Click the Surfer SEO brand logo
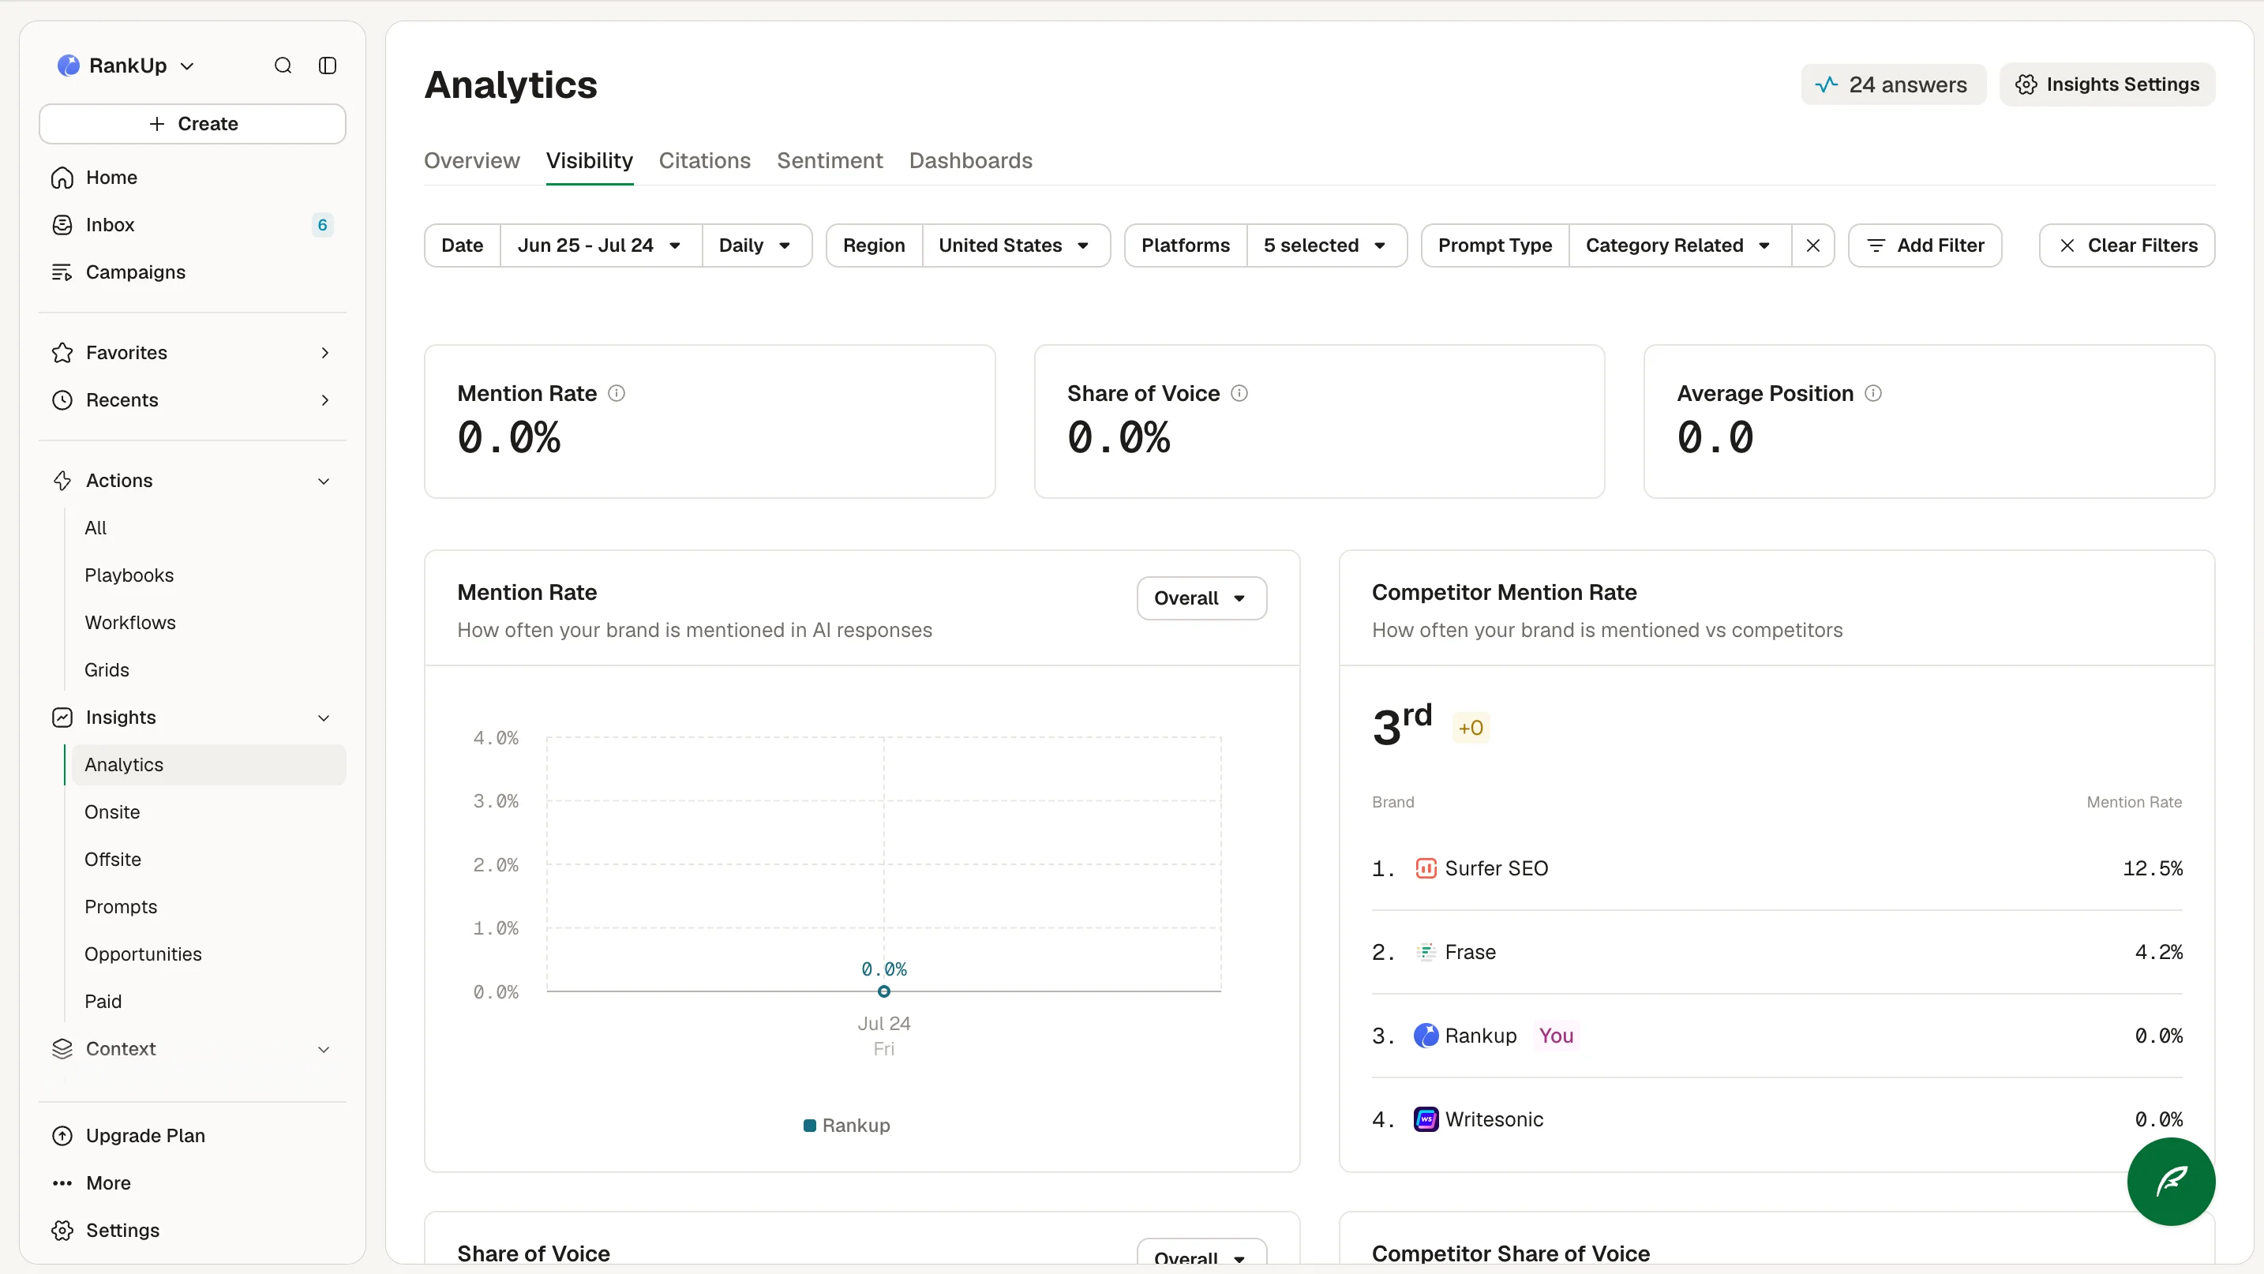 pos(1426,869)
